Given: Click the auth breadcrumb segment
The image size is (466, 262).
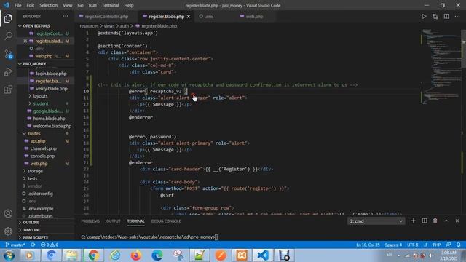Looking at the screenshot, I should [125, 26].
